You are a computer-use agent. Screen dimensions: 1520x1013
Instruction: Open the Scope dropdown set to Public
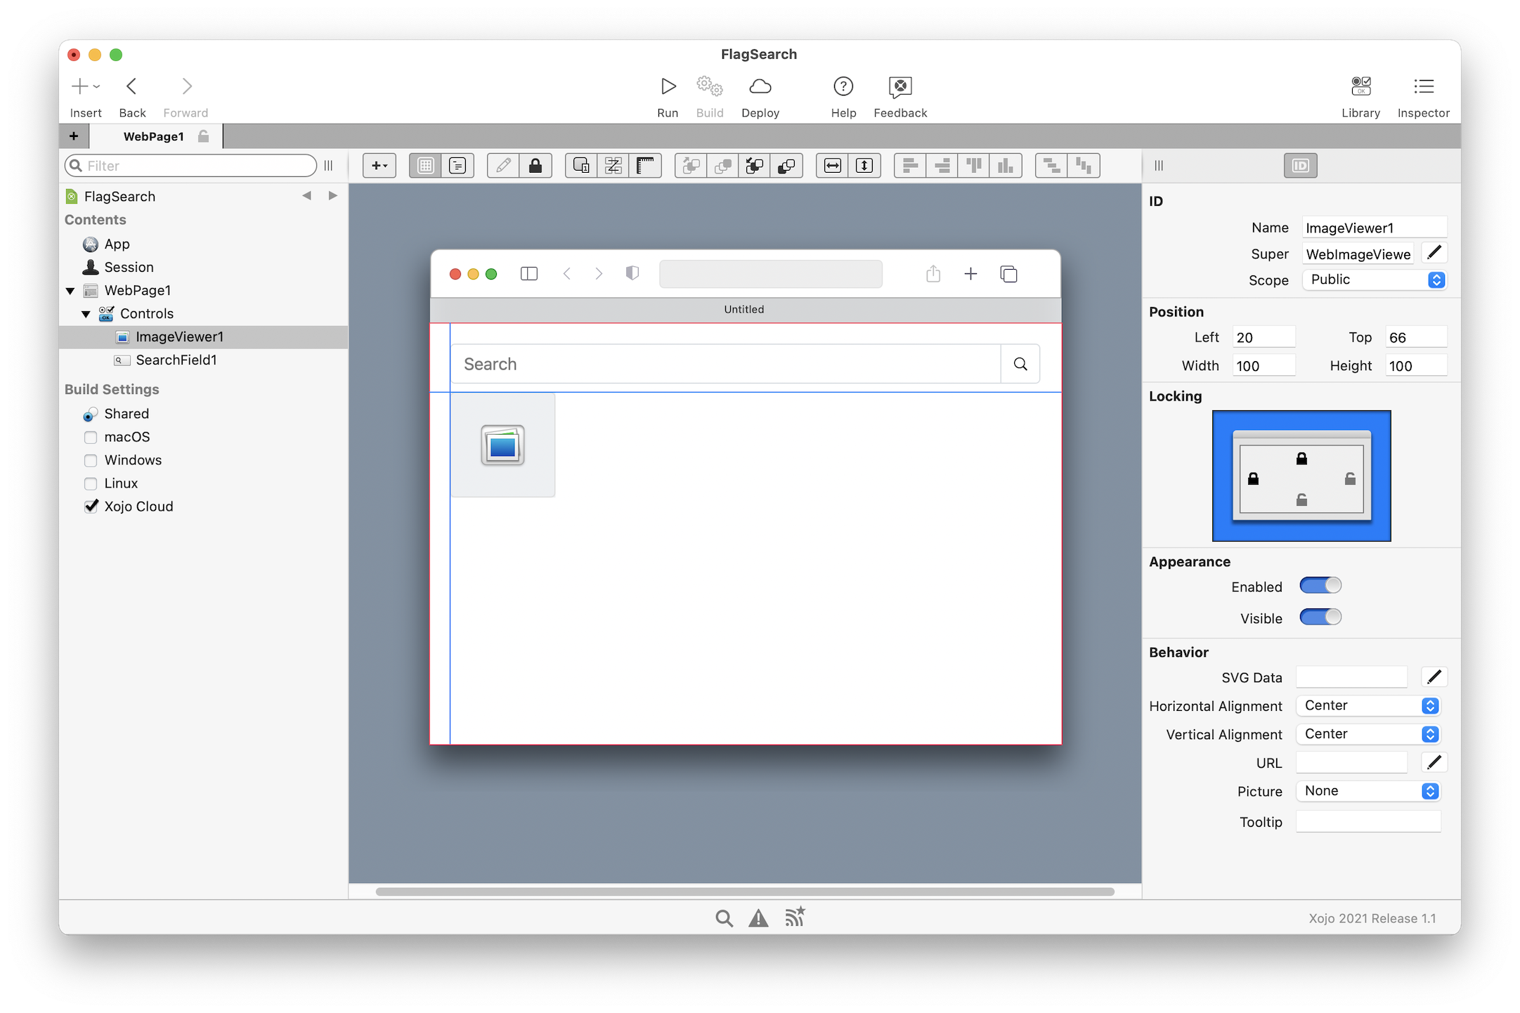click(1373, 280)
